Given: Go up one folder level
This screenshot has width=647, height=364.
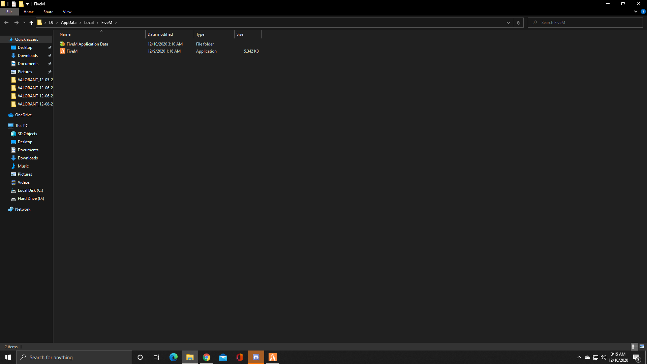Looking at the screenshot, I should point(31,23).
